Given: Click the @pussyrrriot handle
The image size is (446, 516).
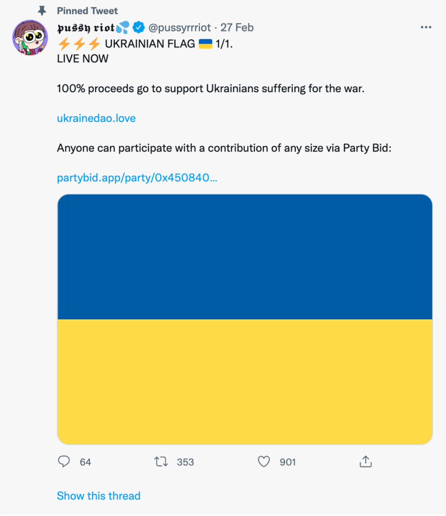Looking at the screenshot, I should click(179, 28).
